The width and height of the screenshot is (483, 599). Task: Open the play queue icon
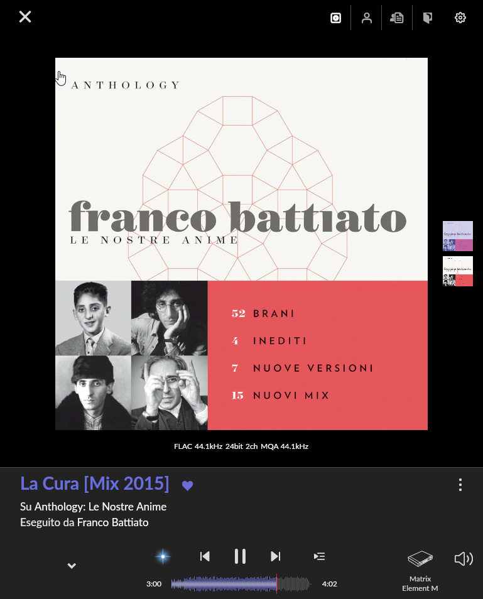click(319, 556)
